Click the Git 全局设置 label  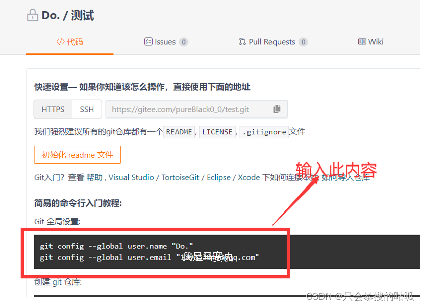pyautogui.click(x=57, y=222)
